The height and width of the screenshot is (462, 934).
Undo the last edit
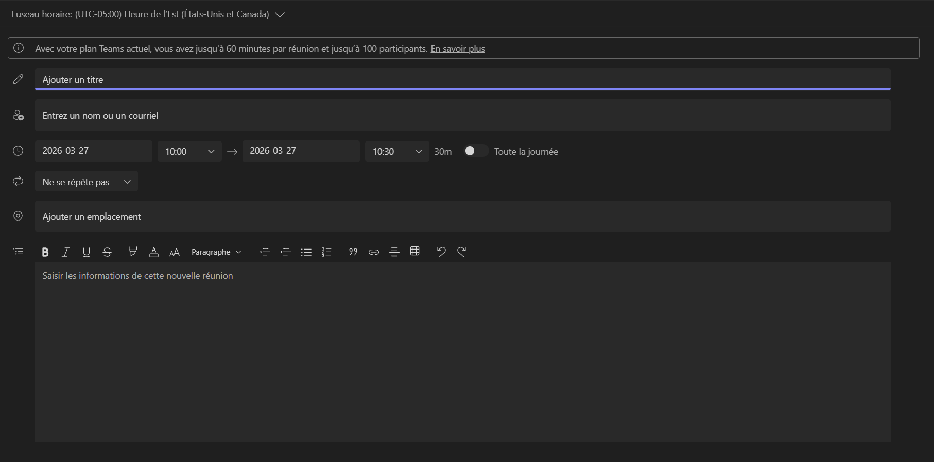tap(441, 252)
